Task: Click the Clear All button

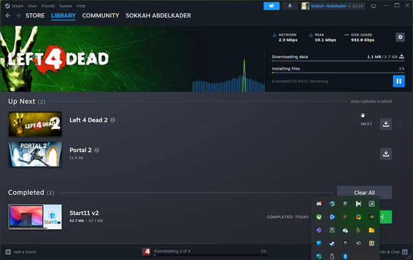Action: pyautogui.click(x=364, y=192)
